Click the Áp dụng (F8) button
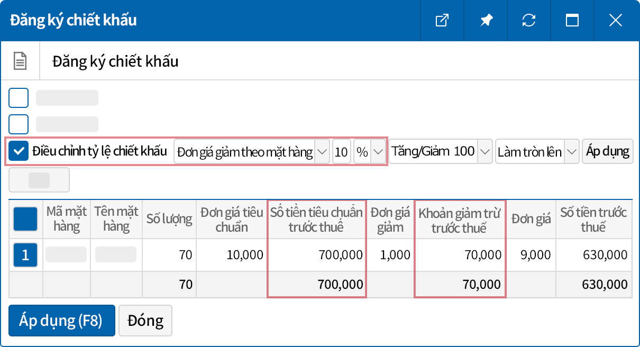This screenshot has height=347, width=640. [x=61, y=320]
